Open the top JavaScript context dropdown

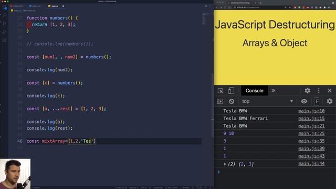coord(267,101)
